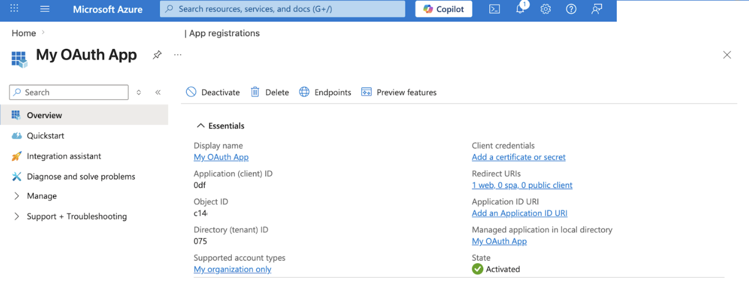Click the Overview grid icon in sidebar
749x286 pixels.
click(16, 115)
